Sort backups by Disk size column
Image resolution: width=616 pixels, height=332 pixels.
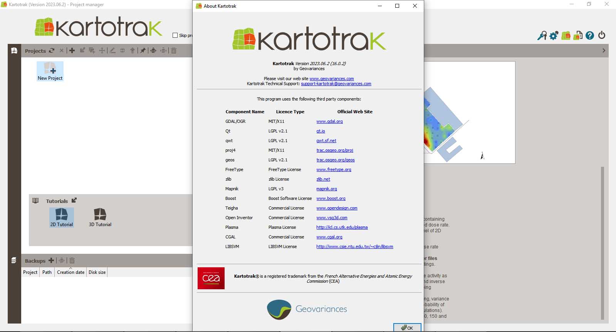(97, 272)
